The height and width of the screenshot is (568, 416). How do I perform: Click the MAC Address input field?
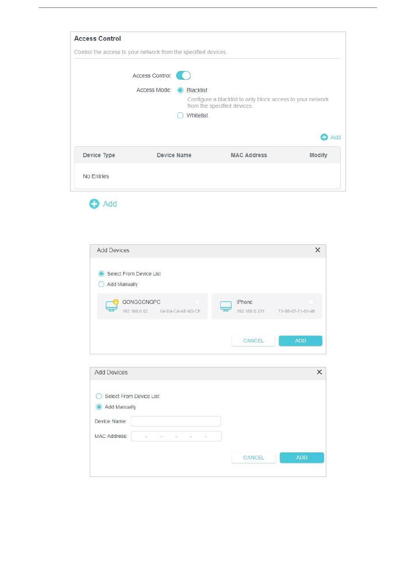tap(176, 436)
